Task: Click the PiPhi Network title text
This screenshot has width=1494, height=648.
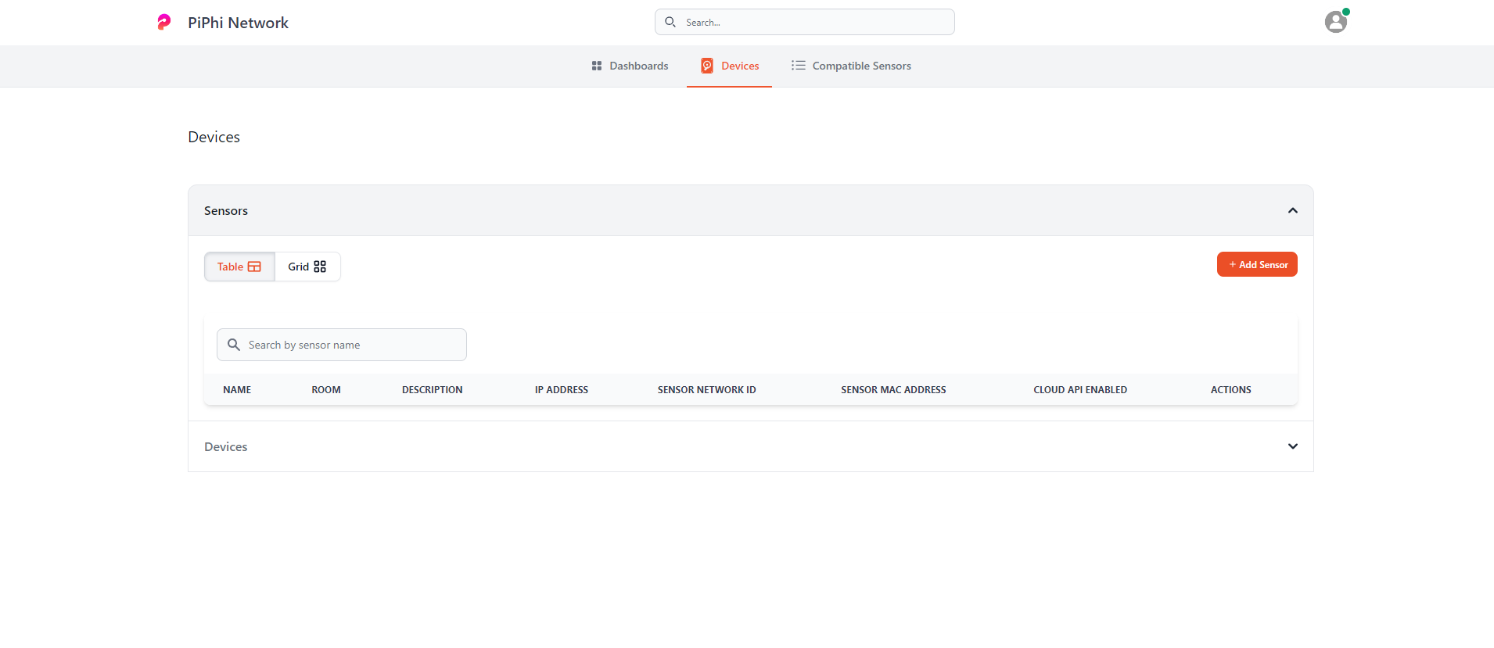Action: pyautogui.click(x=238, y=23)
